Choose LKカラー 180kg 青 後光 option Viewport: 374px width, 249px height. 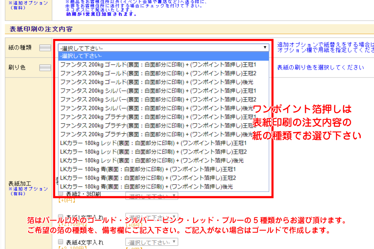(x=164, y=187)
